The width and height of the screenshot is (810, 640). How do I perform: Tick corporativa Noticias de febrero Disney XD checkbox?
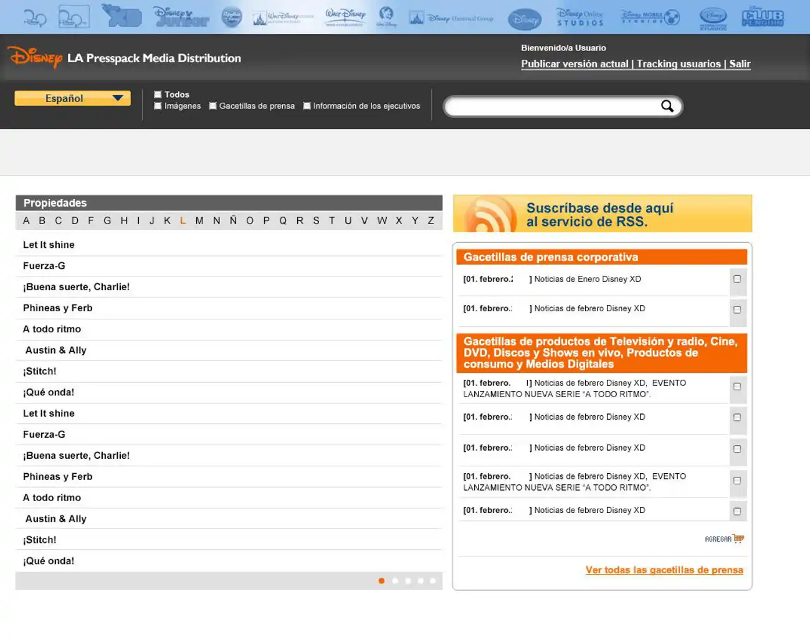(x=737, y=309)
